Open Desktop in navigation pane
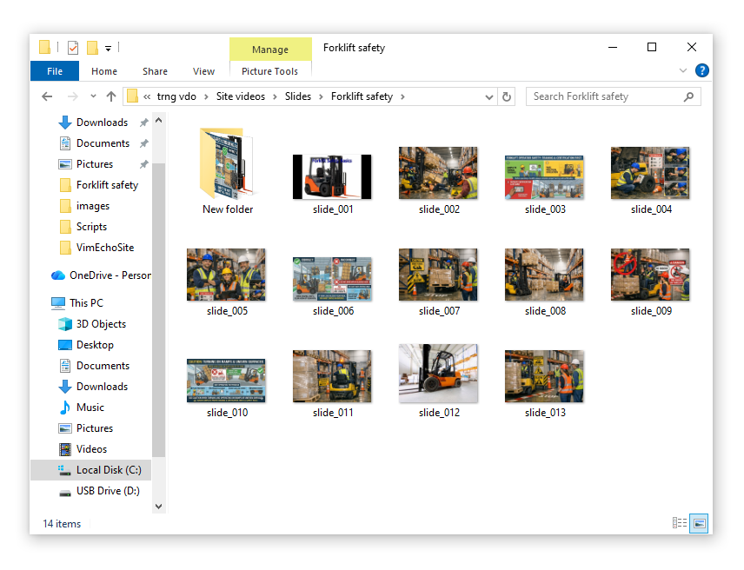 [95, 345]
